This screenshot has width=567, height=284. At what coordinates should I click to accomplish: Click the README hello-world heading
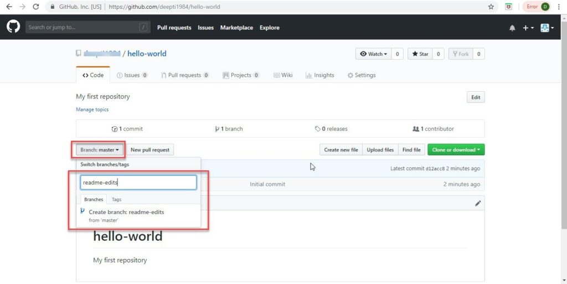(128, 236)
